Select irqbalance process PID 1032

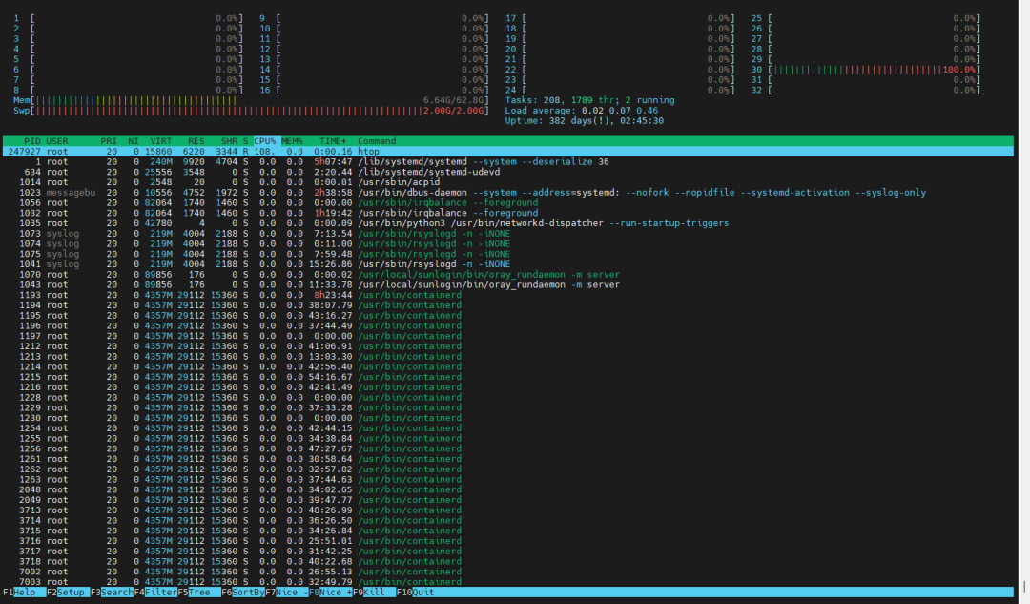(507, 213)
